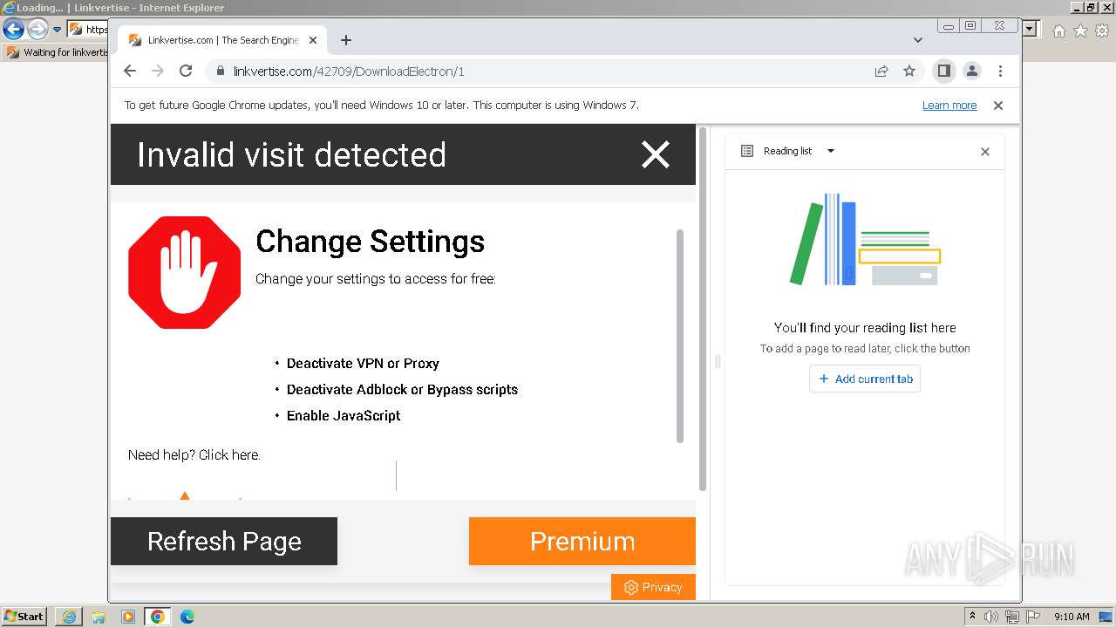Open Internet Explorer home icon
Viewport: 1116px width, 628px height.
1058,31
